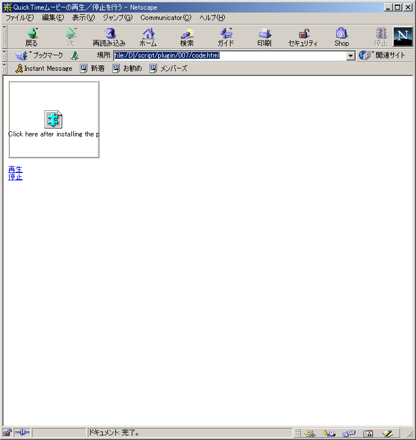Viewport: 416px width, 440px height.
Task: Click the Shop toolbar icon
Action: [x=341, y=37]
